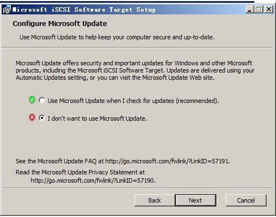Click the description paragraph about Microsoft Update

tap(135, 70)
